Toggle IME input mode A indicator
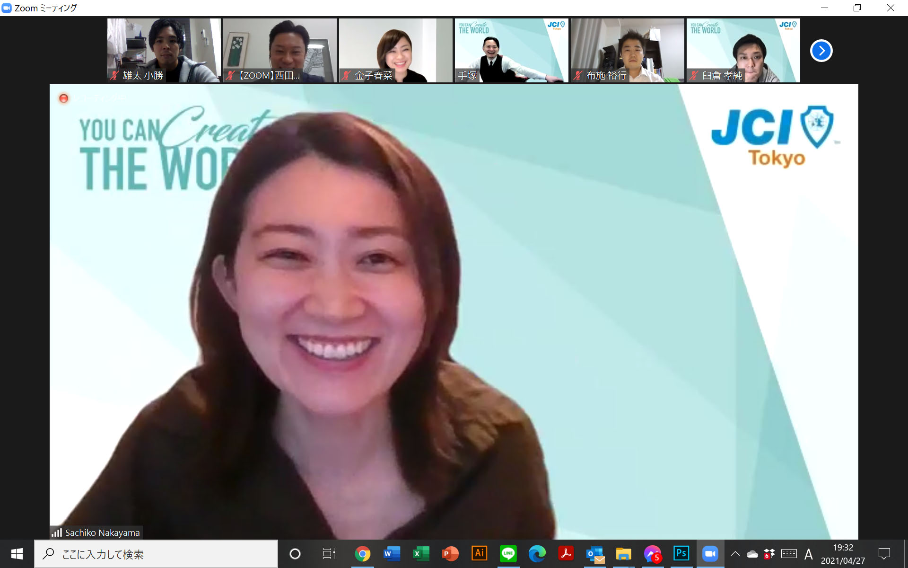Image resolution: width=908 pixels, height=568 pixels. point(809,553)
